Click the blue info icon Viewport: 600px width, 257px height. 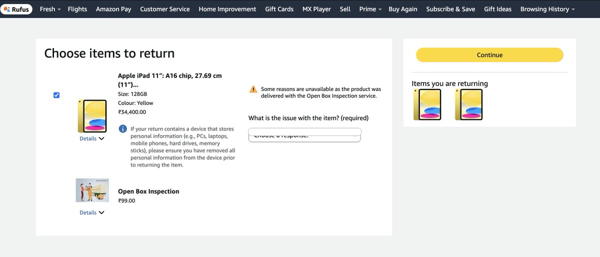coord(122,129)
